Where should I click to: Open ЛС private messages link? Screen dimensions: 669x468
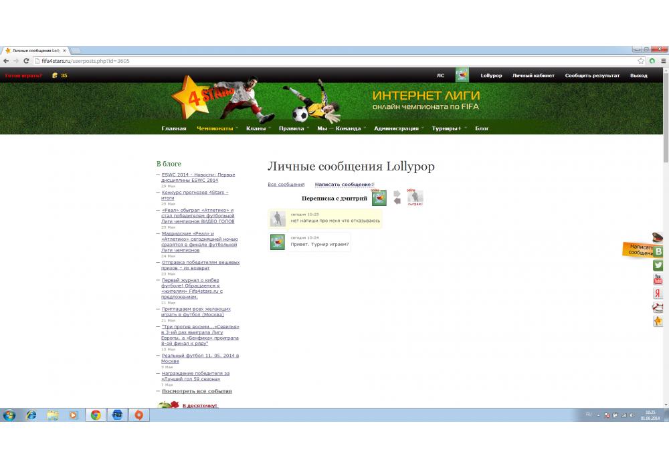[441, 76]
